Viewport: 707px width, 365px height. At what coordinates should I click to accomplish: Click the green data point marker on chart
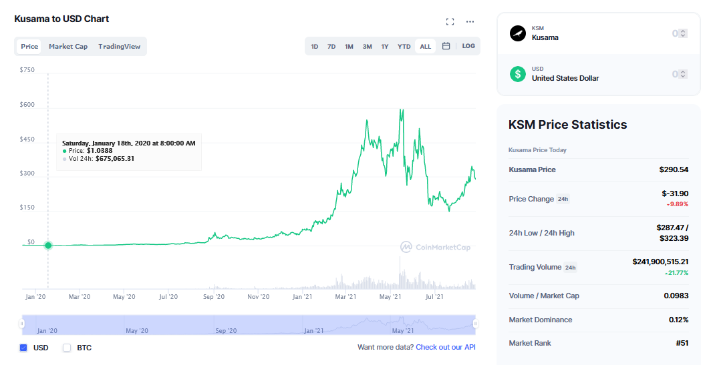(x=48, y=245)
